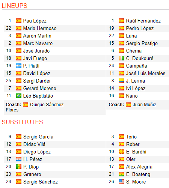Click USA flag next to S. Moore
Screen dimensions: 169x188
point(122,182)
